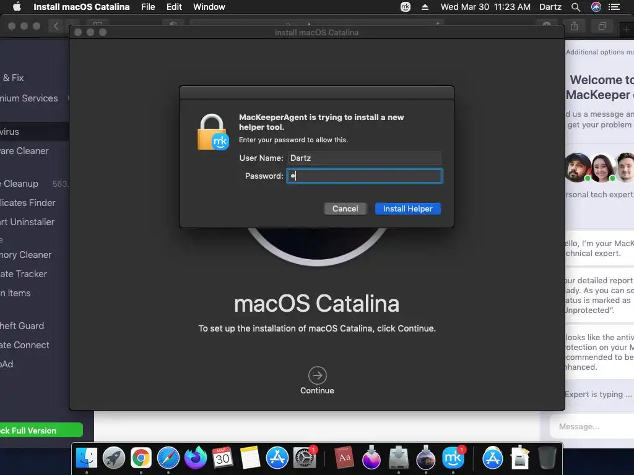Click the female expert avatar in chat panel
The width and height of the screenshot is (634, 475).
[602, 167]
